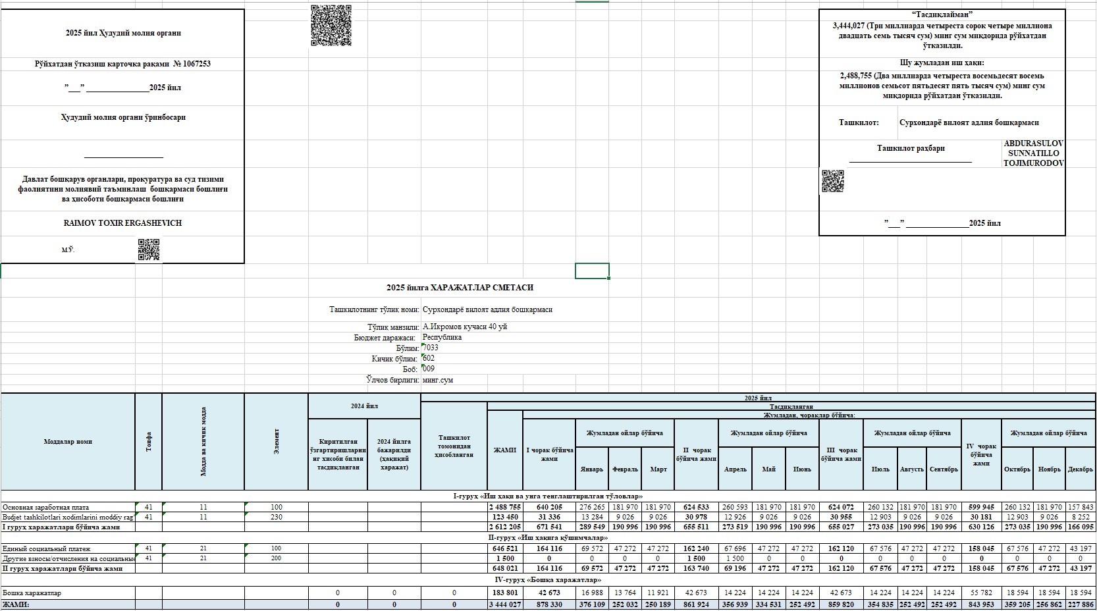
Task: Select the vertical Элемент header cell
Action: [x=276, y=442]
